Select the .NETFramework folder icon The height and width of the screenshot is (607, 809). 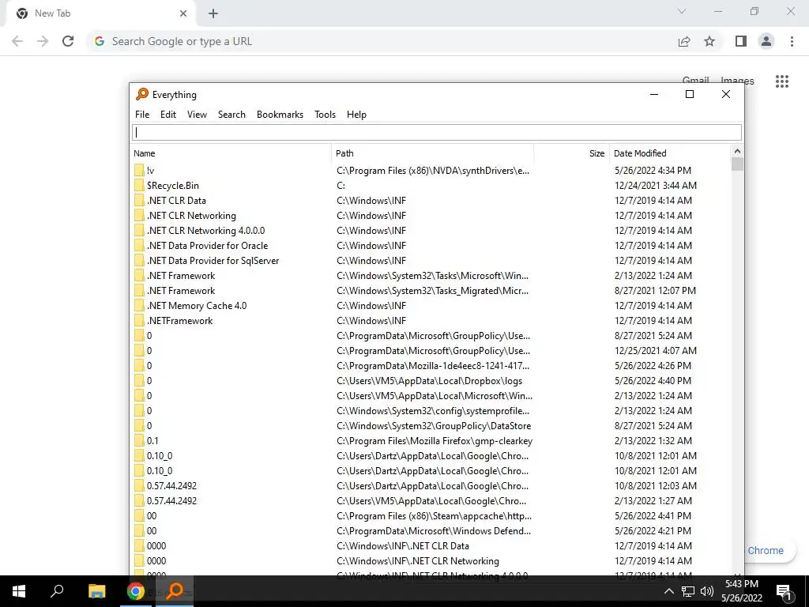[x=139, y=321]
